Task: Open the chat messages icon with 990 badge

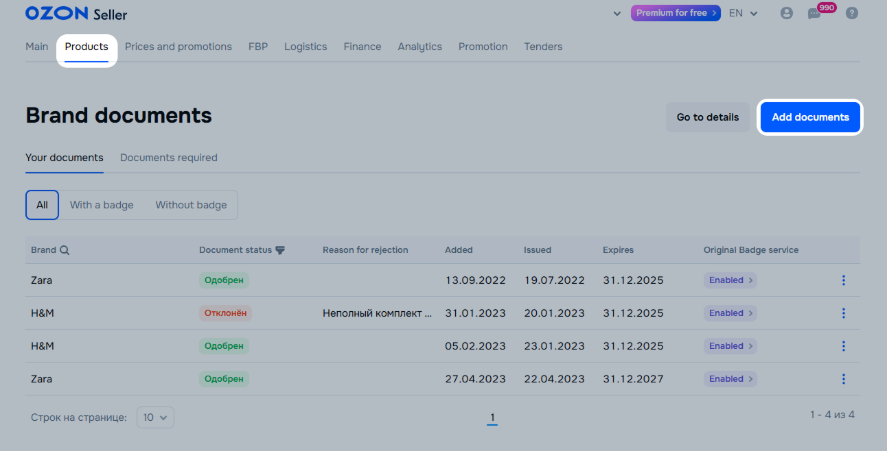Action: coord(814,14)
